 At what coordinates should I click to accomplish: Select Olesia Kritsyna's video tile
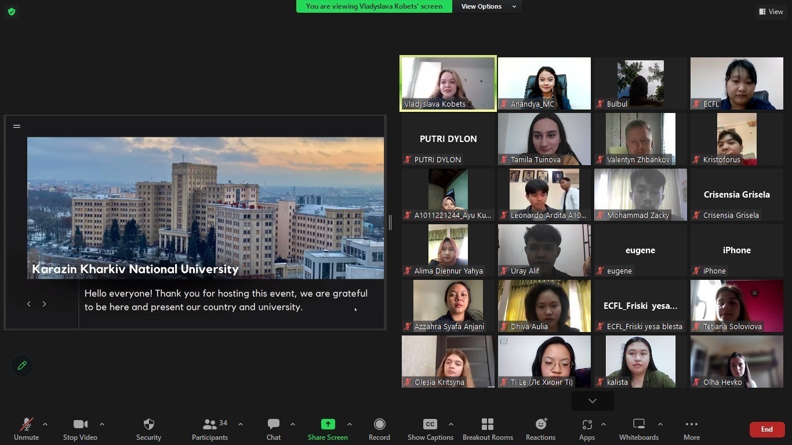tap(448, 362)
